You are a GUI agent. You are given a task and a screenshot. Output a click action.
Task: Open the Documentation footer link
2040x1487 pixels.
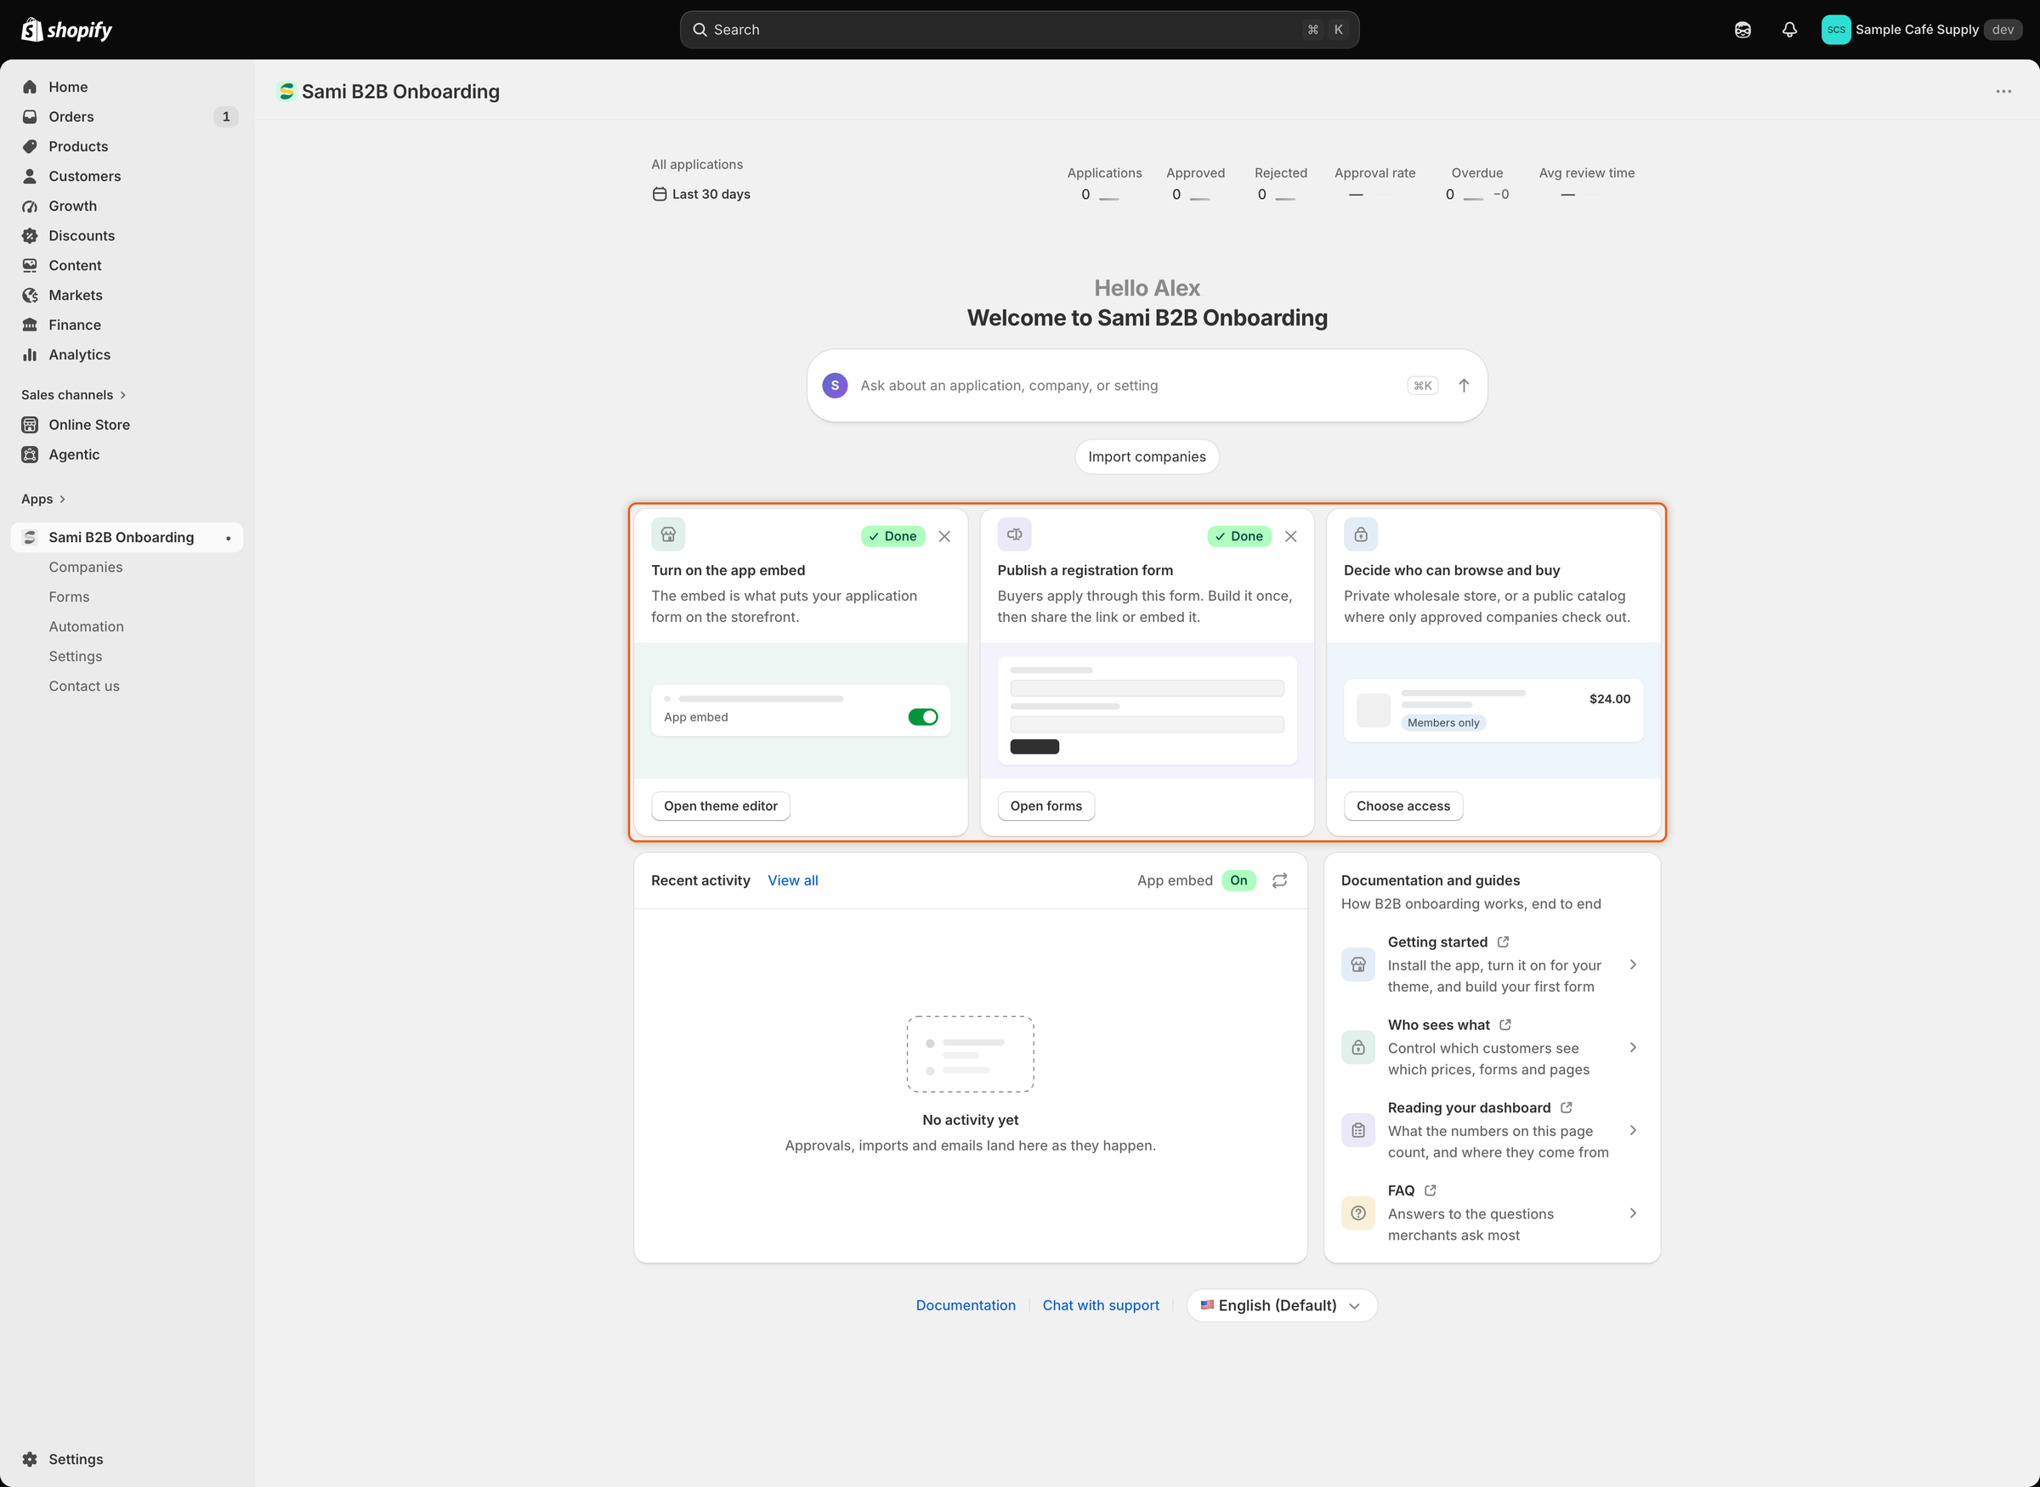point(965,1305)
